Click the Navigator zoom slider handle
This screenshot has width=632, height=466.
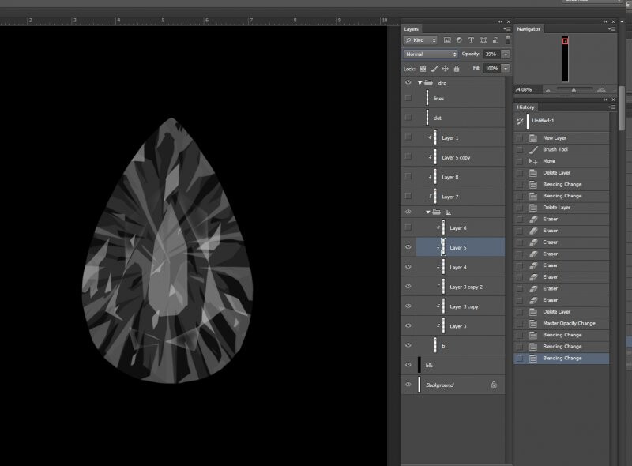(x=574, y=89)
